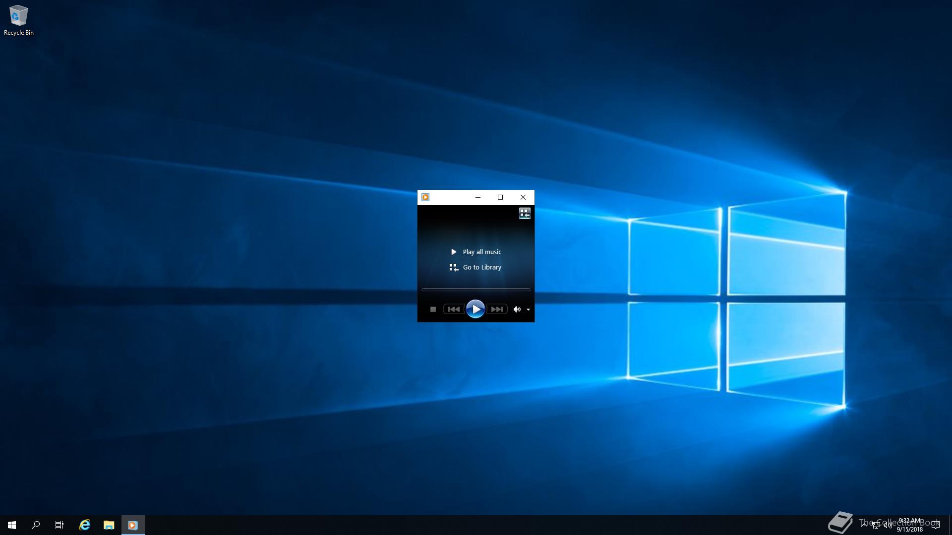The width and height of the screenshot is (952, 535).
Task: Close the Media Player window
Action: [x=523, y=197]
